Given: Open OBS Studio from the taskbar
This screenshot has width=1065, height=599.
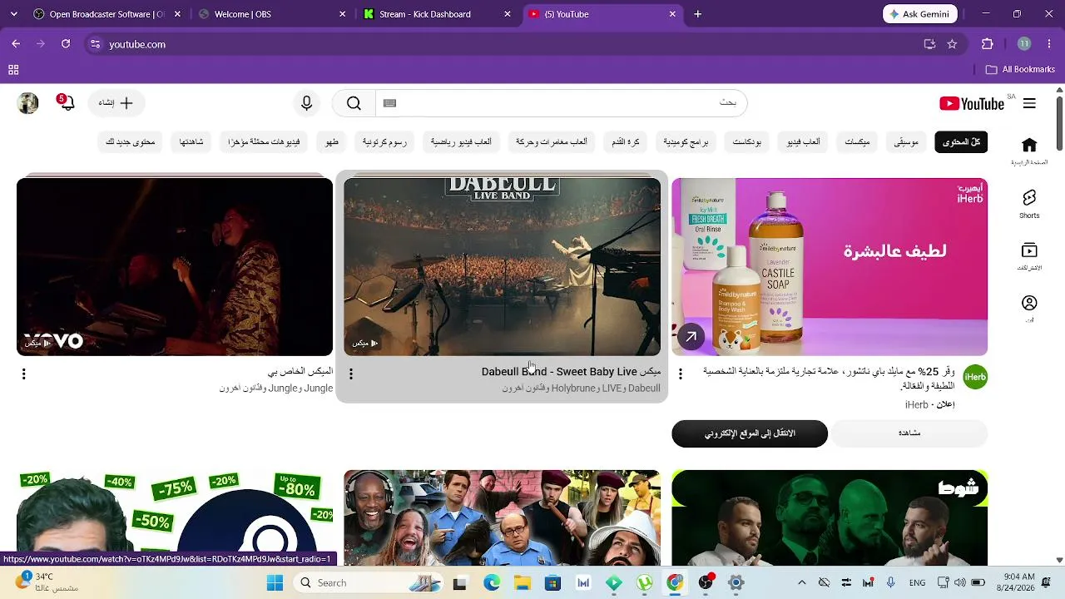Looking at the screenshot, I should click(706, 582).
